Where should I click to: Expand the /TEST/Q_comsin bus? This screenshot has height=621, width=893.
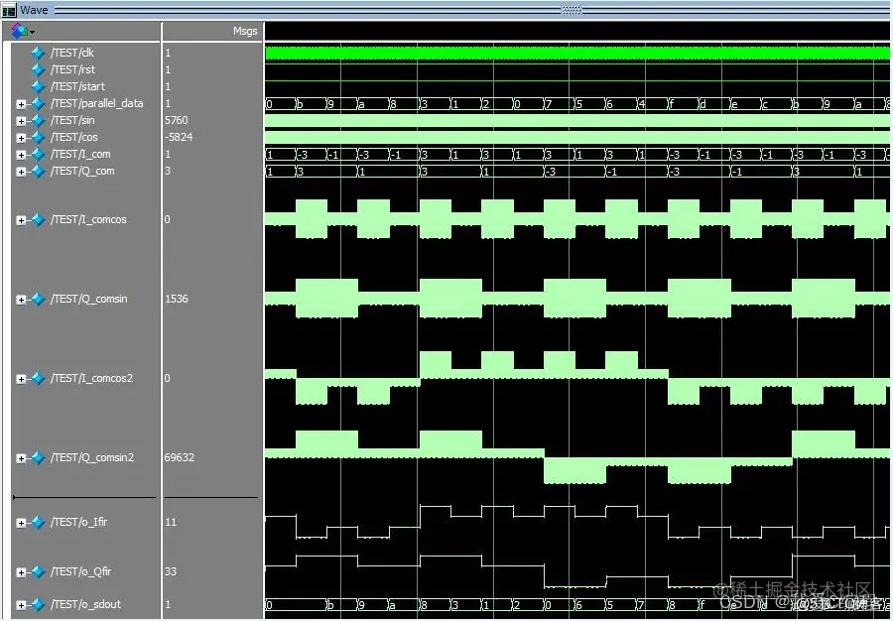21,300
